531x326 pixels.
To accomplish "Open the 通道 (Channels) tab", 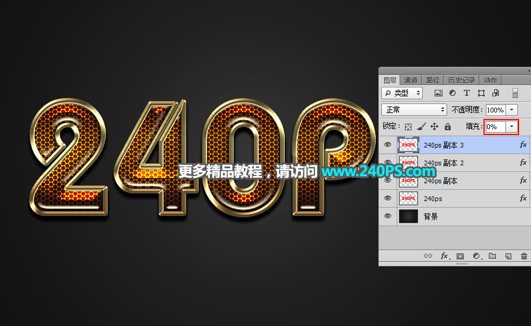I will coord(410,80).
